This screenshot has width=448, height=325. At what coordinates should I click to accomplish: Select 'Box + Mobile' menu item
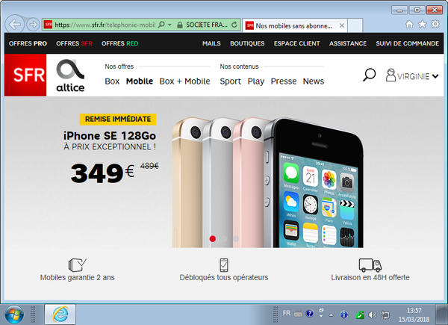(184, 81)
